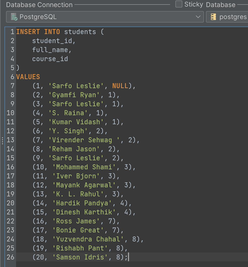Click the editor splitter drag handle
Image resolution: width=248 pixels, height=267 pixels.
[x=2, y=141]
